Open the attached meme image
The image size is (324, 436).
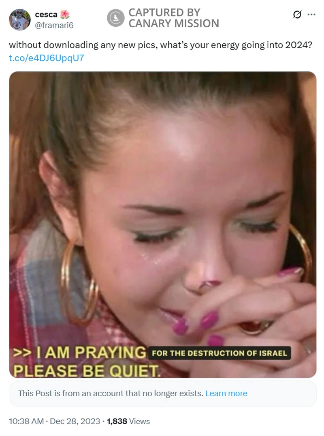tap(163, 224)
